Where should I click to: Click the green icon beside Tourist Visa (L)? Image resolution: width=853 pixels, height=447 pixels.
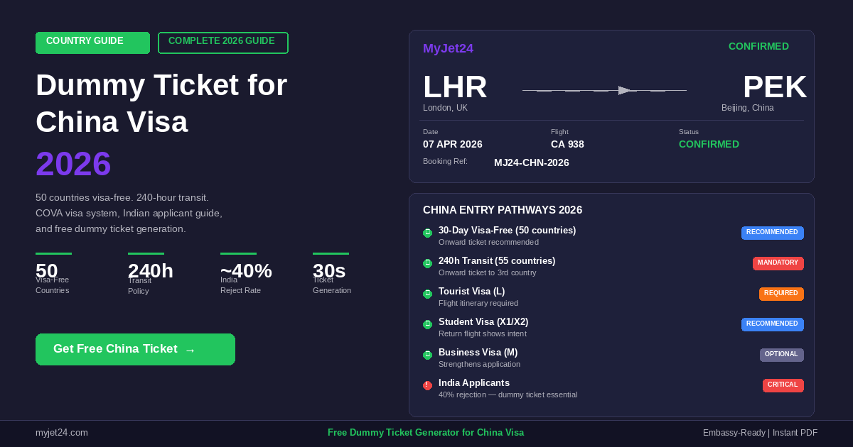coord(427,294)
